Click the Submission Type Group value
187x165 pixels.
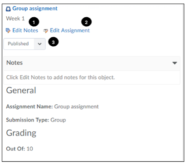point(58,120)
